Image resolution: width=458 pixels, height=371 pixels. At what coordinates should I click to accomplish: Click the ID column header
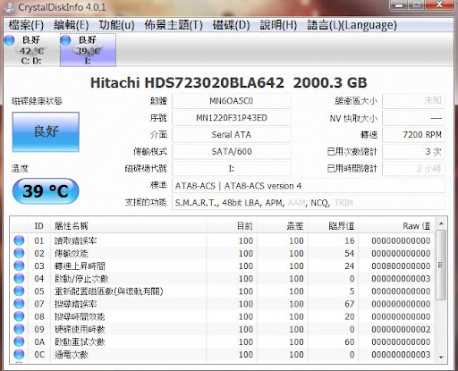coord(39,226)
